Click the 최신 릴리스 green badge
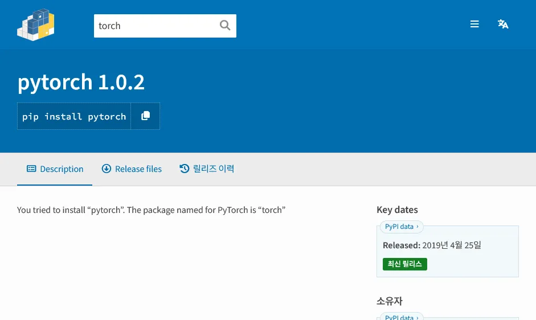The width and height of the screenshot is (536, 320). [x=405, y=264]
